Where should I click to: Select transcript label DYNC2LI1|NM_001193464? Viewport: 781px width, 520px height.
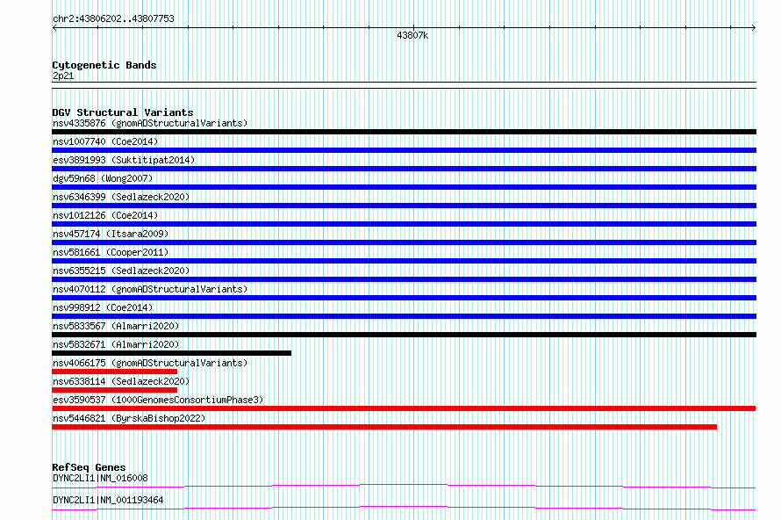[108, 500]
